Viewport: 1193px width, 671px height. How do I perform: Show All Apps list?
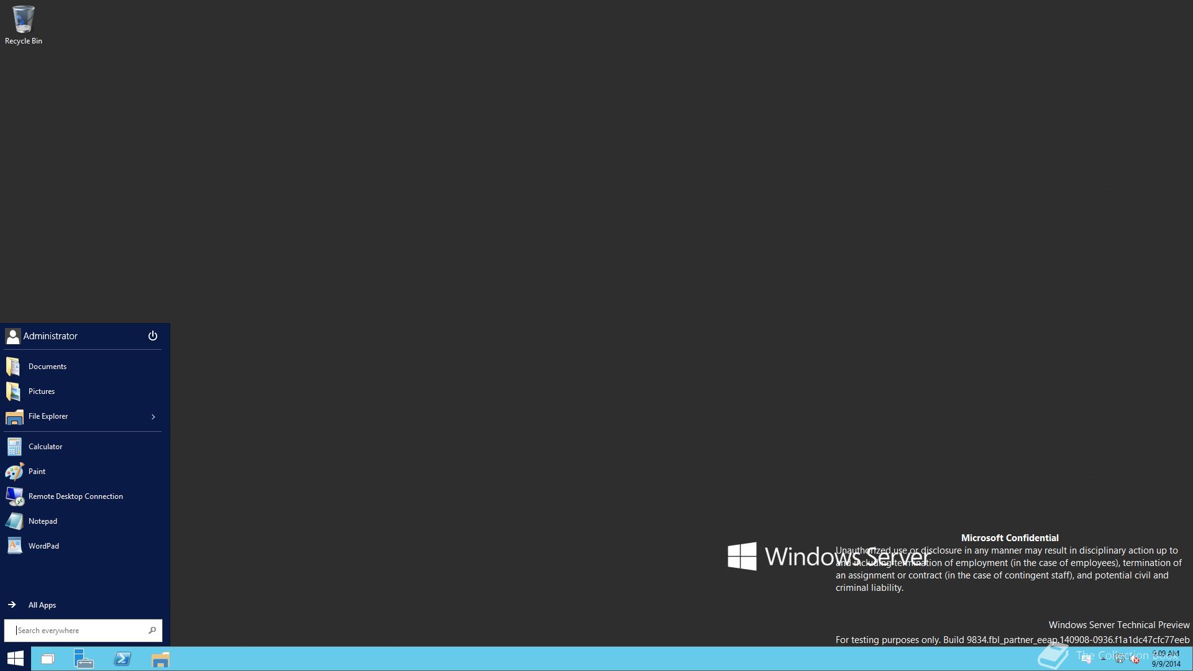[x=83, y=605]
